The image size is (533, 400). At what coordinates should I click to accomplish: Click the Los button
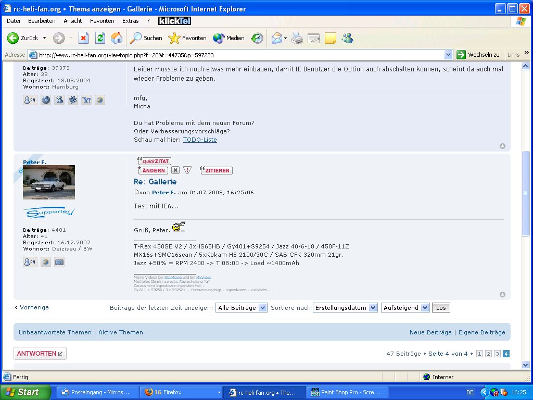click(x=441, y=308)
